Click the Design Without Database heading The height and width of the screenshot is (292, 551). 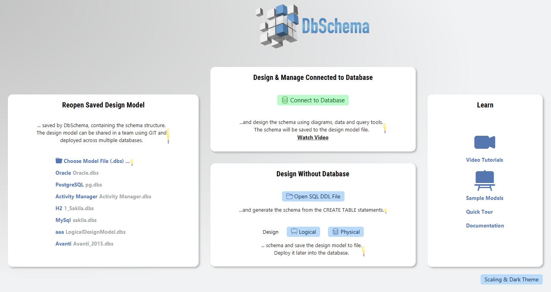(313, 174)
